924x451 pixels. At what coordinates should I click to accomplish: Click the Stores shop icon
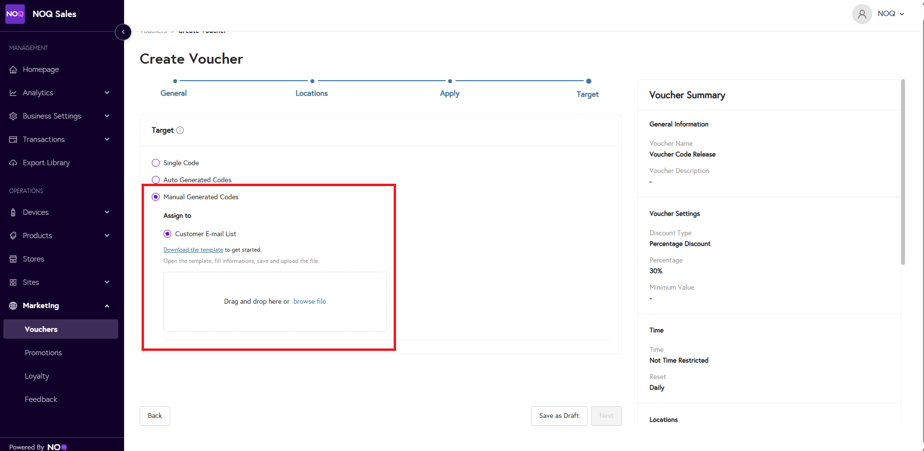click(x=13, y=259)
